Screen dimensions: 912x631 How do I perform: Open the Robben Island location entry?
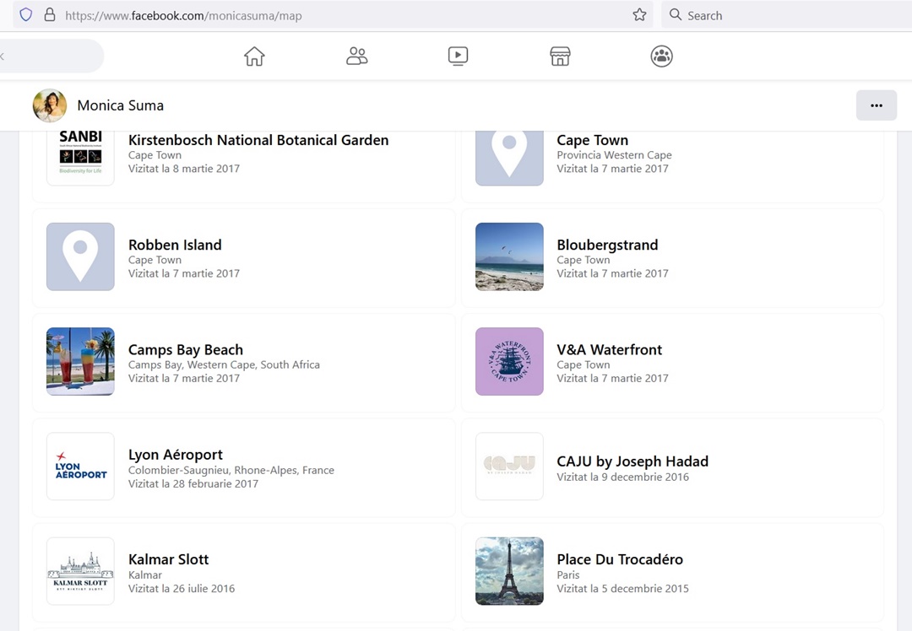pyautogui.click(x=175, y=245)
